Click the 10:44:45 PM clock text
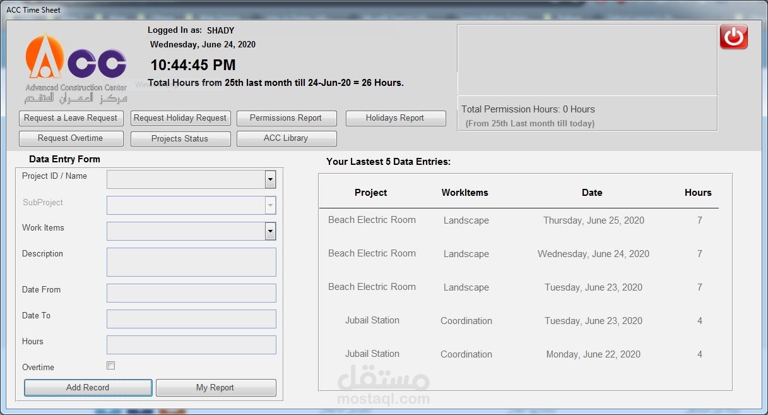768x415 pixels. click(x=193, y=65)
